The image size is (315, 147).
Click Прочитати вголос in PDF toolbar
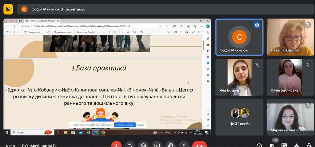[63, 32]
